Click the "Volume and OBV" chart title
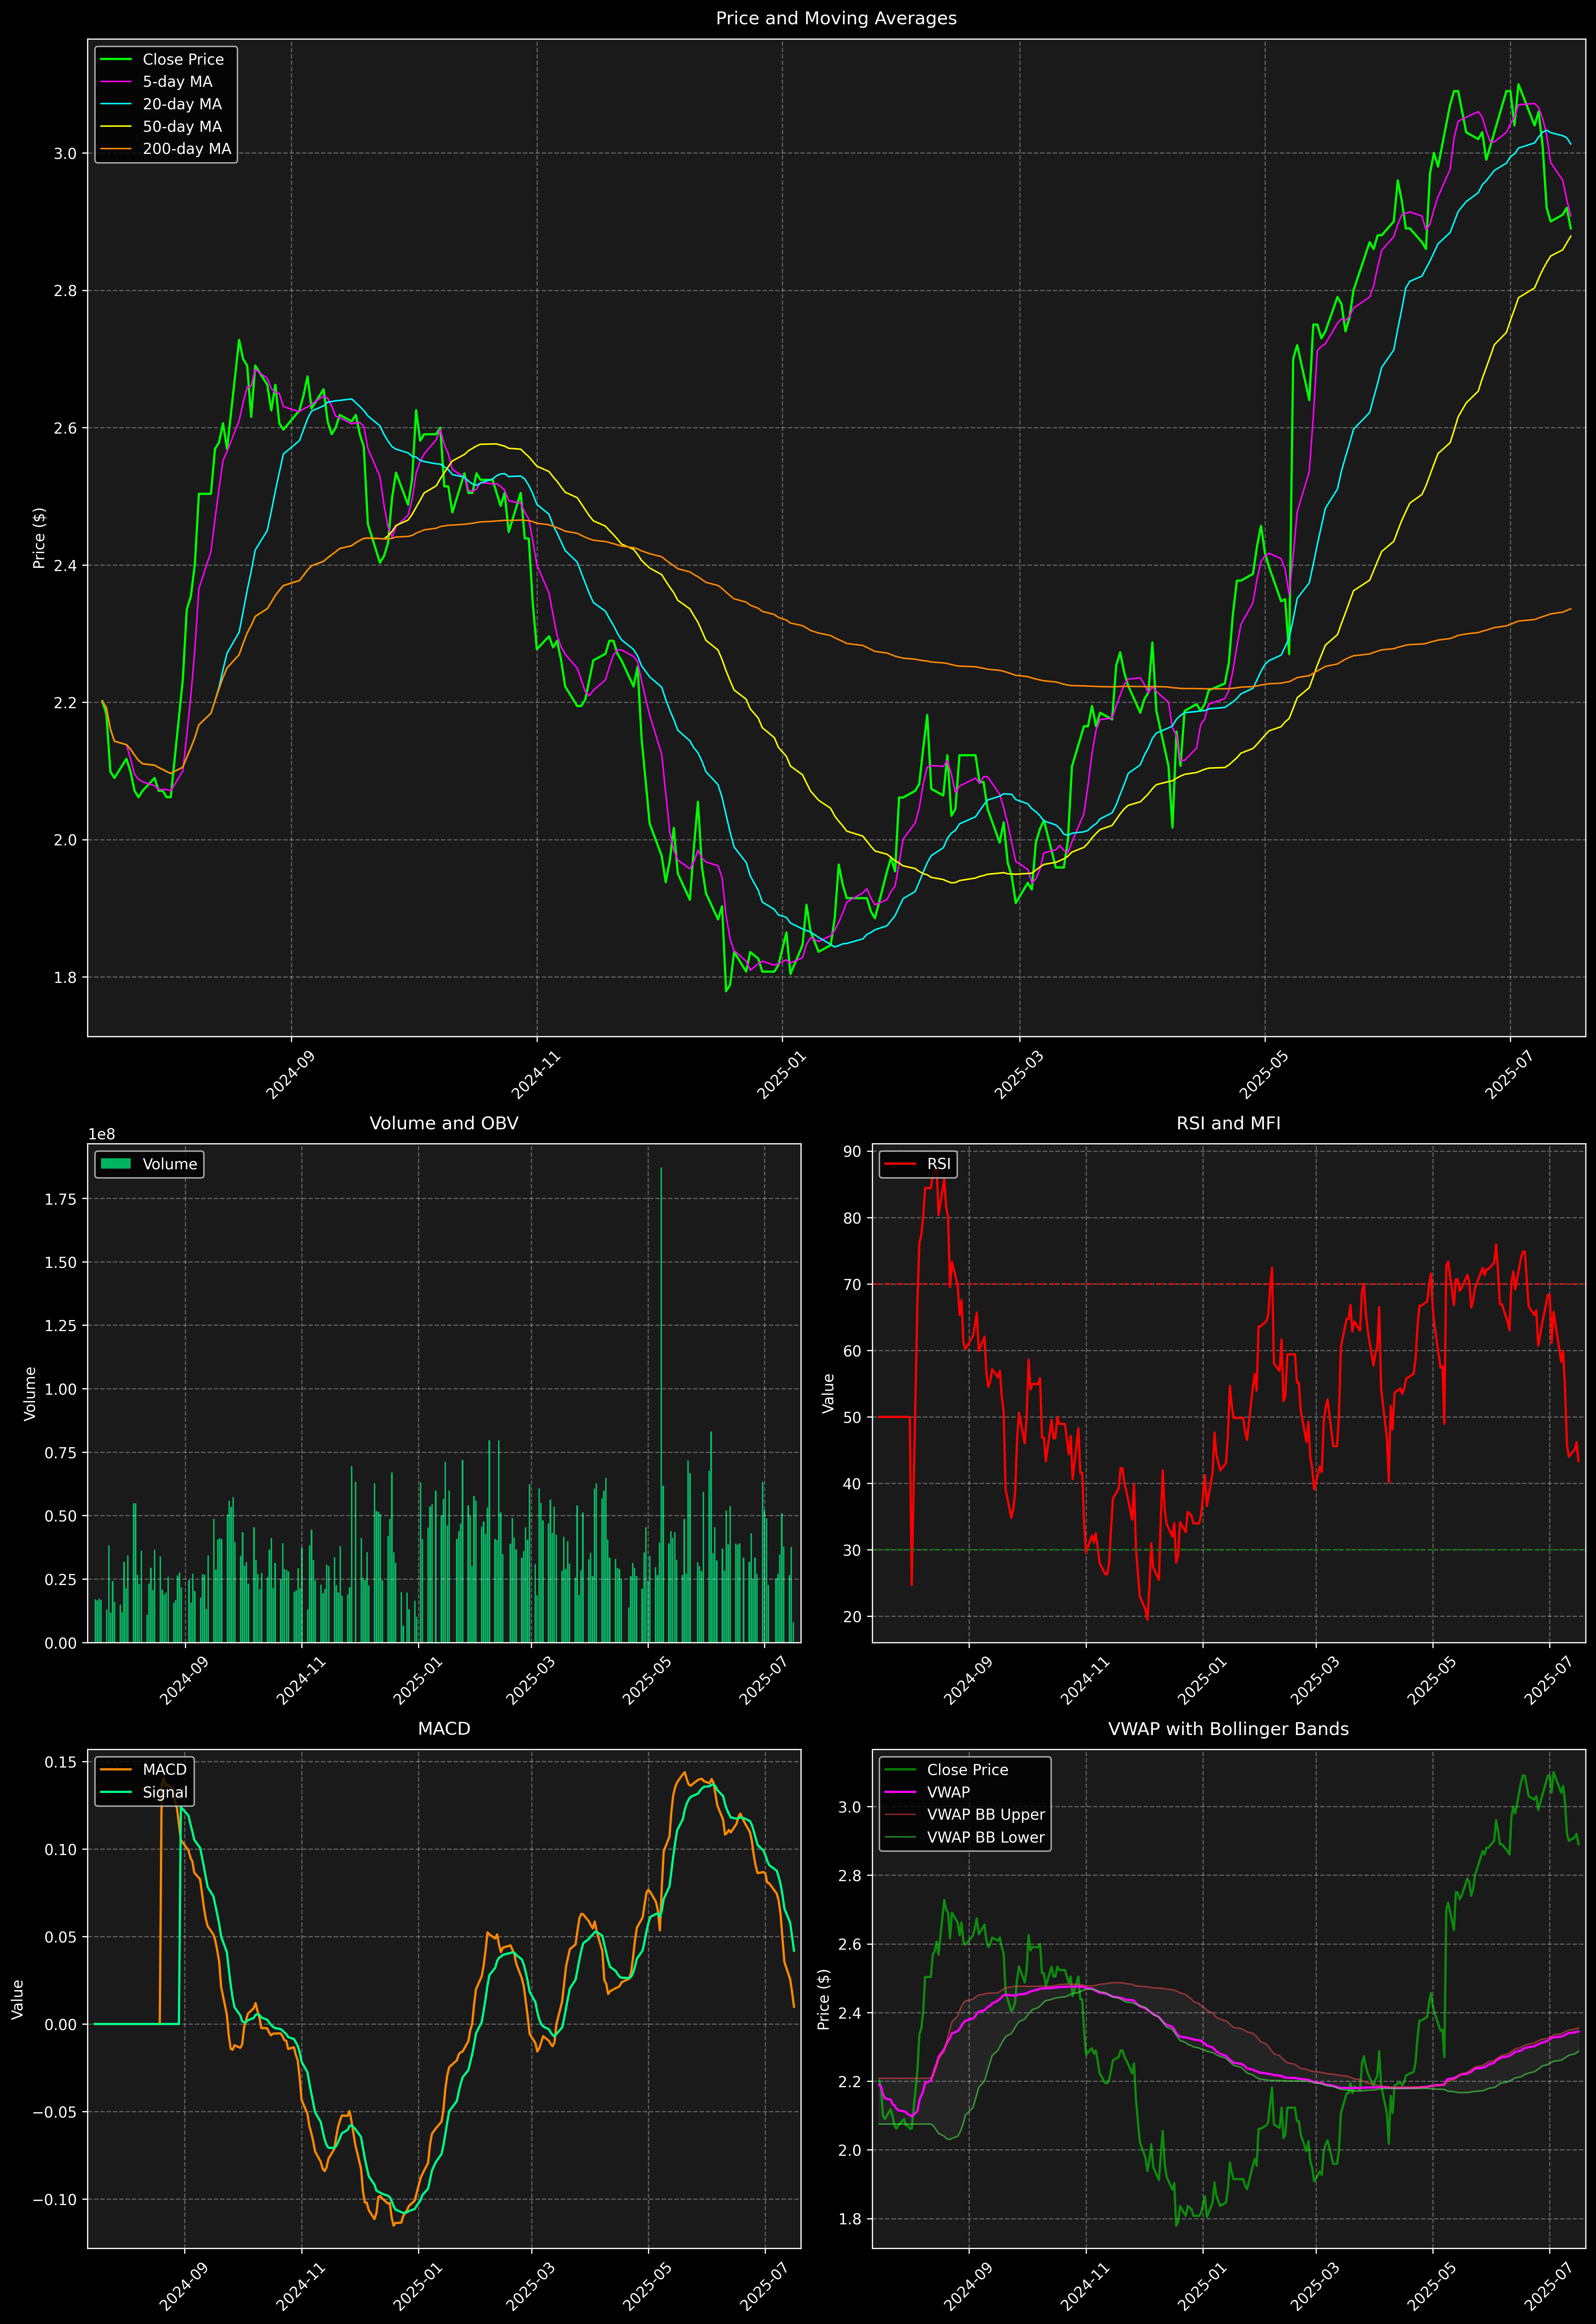 coord(444,1123)
